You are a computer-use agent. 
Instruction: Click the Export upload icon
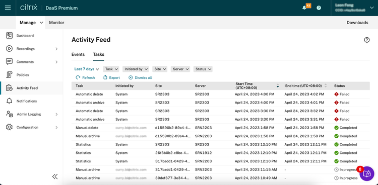[105, 77]
